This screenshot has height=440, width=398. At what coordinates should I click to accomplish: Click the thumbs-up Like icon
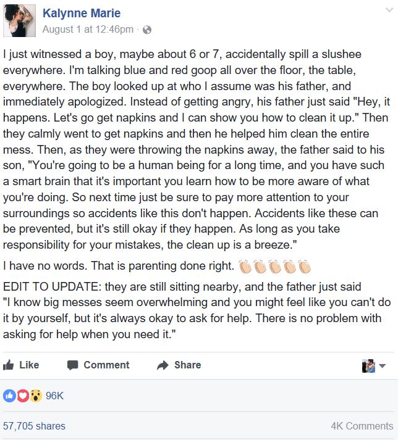pos(9,365)
